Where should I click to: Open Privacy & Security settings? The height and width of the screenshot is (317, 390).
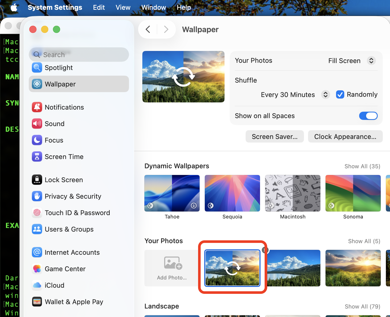tap(79, 196)
